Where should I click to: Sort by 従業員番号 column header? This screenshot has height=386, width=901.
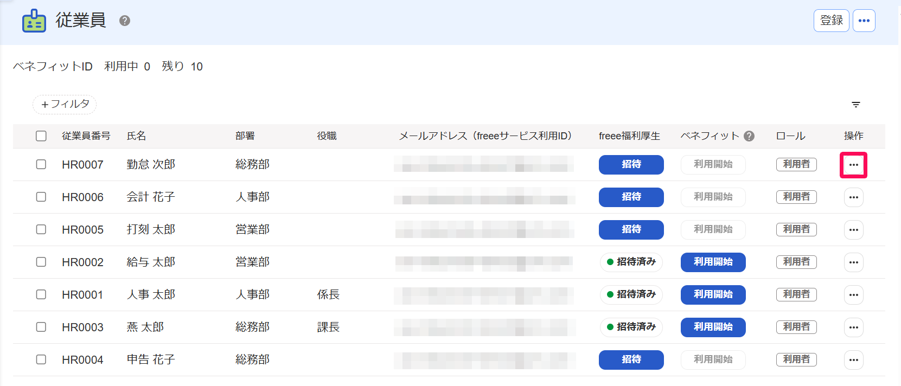[x=86, y=136]
